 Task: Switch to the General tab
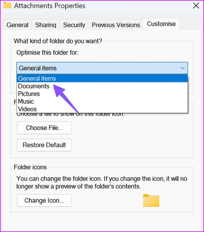click(17, 25)
